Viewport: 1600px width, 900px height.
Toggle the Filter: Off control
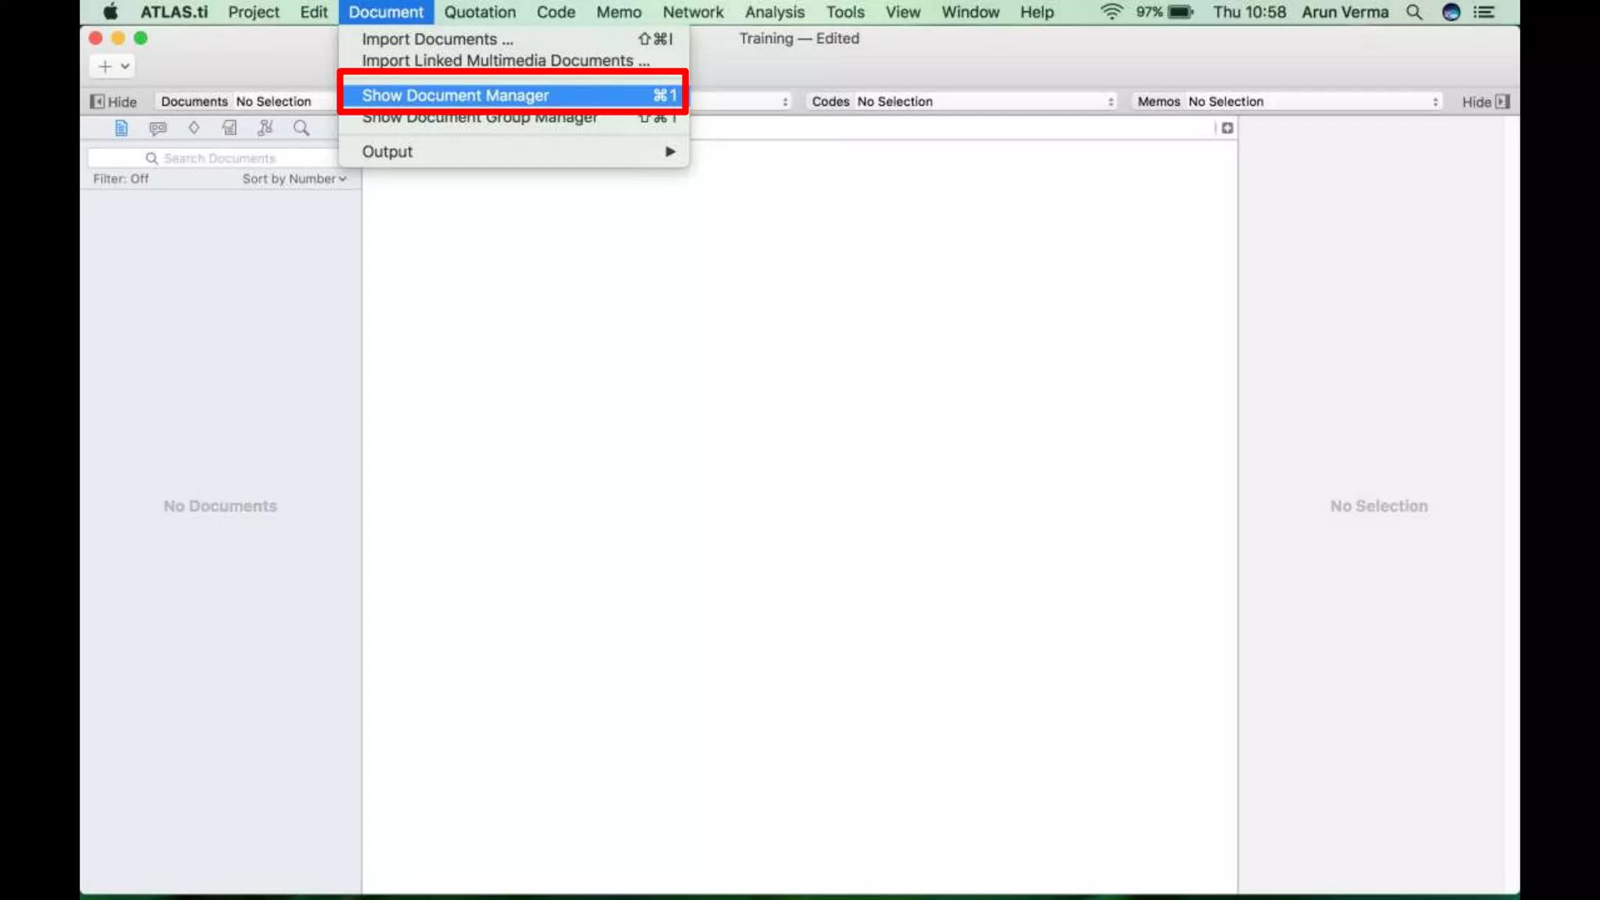pos(121,179)
